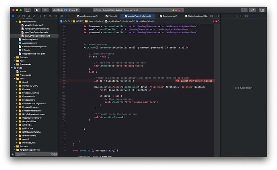Open the Symbol navigator
This screenshot has width=277, height=170.
(24, 16)
